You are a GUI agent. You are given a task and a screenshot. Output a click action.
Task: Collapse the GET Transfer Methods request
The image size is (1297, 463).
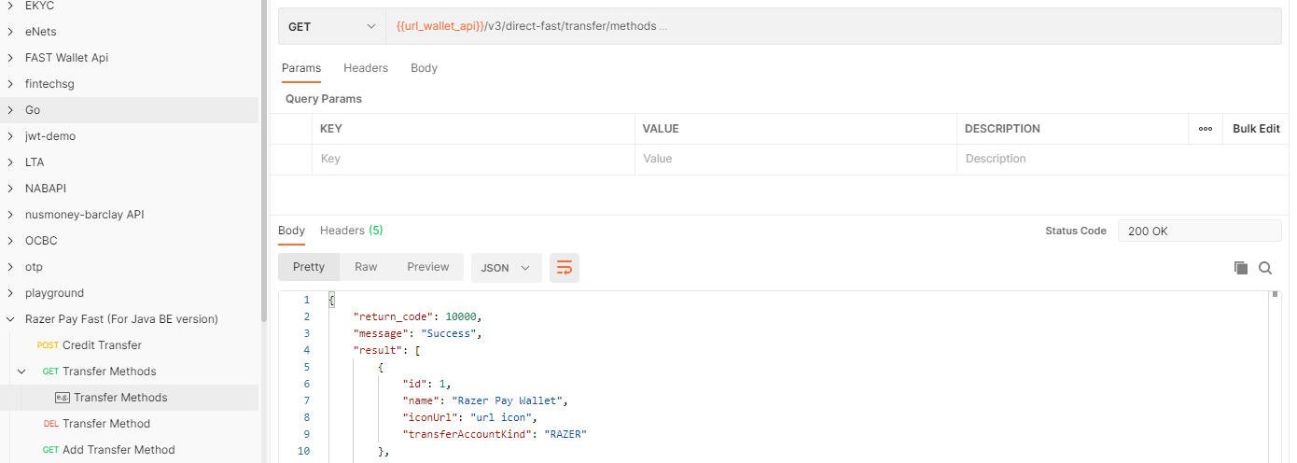tap(21, 372)
